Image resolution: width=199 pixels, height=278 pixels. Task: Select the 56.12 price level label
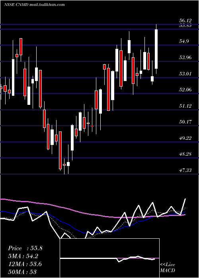(x=185, y=21)
